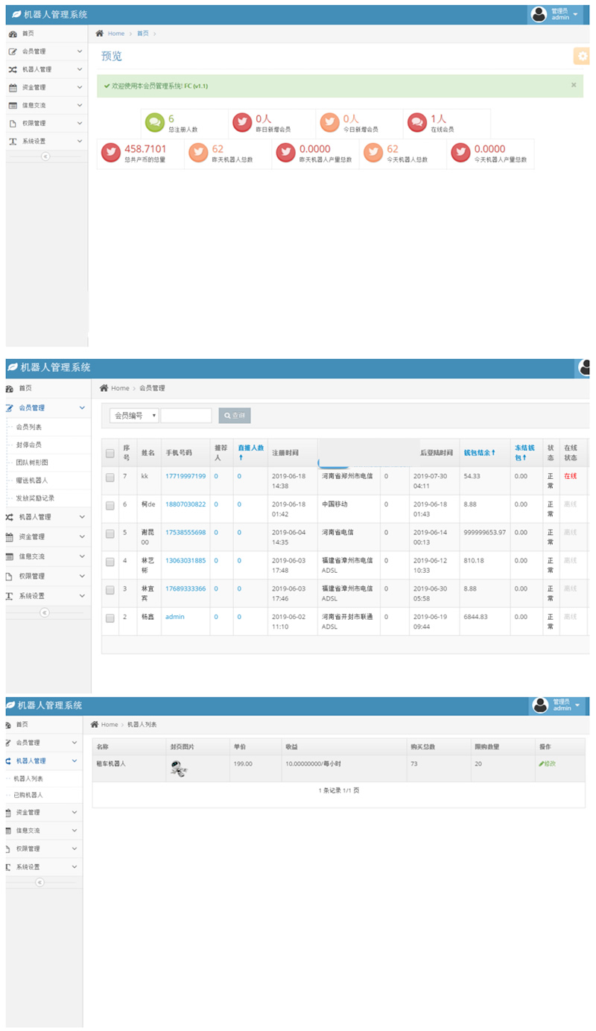Screen dimensions: 596x1031
Task: Open the 会员编号 search field dropdown
Action: [x=134, y=416]
